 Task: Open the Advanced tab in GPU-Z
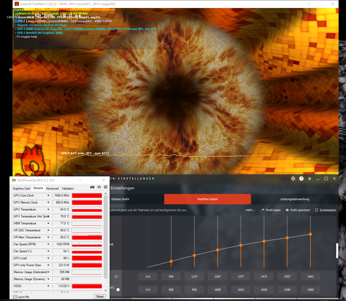(x=52, y=189)
